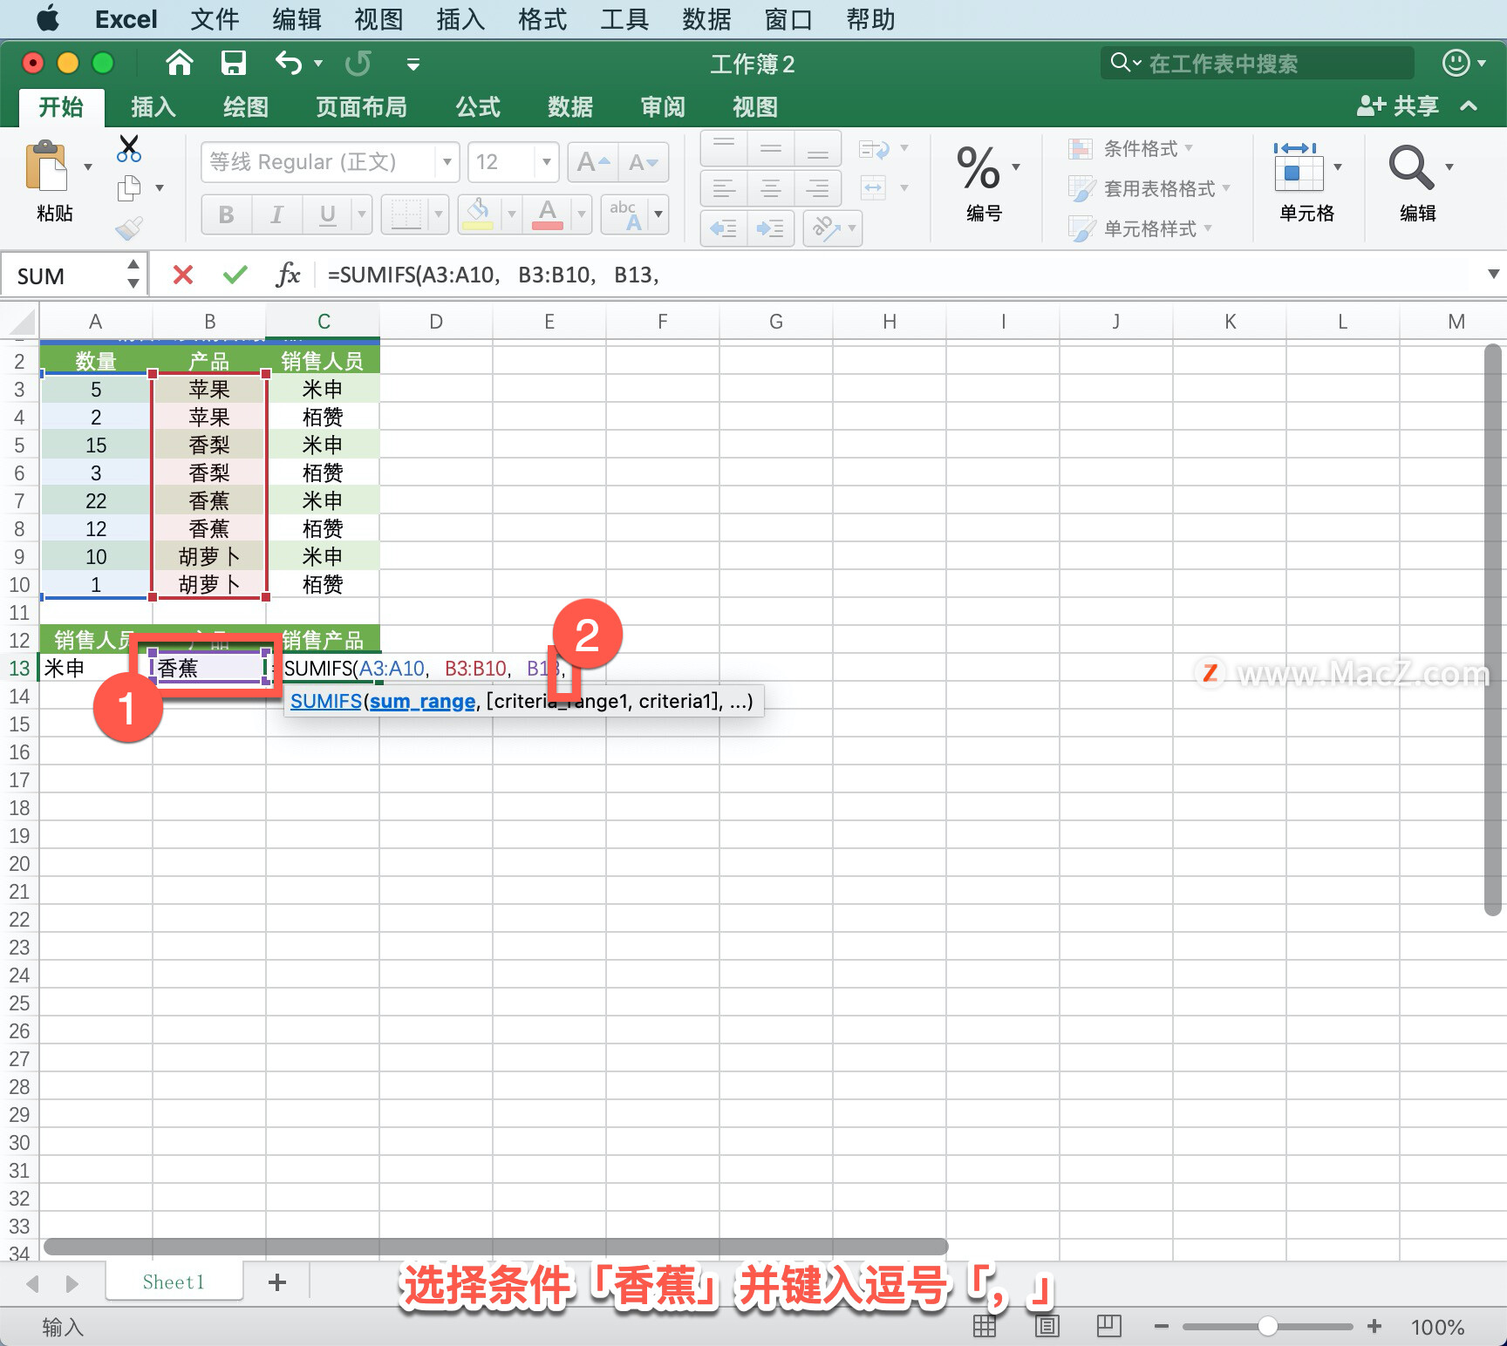Zoom in with the plus button
Image resolution: width=1507 pixels, height=1346 pixels.
[x=1374, y=1327]
